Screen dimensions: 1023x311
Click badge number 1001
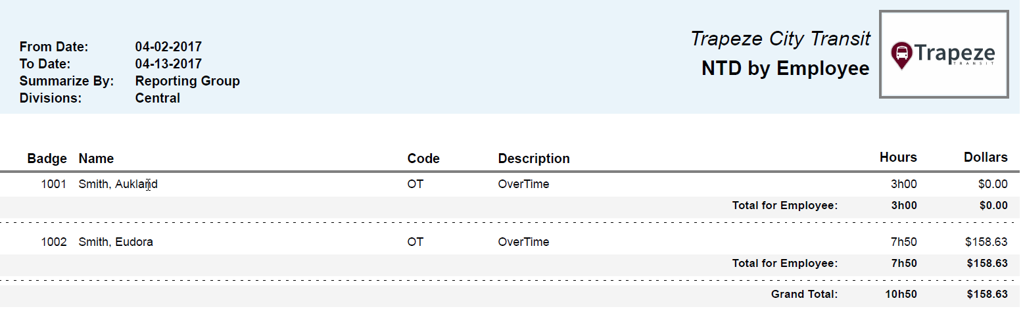(54, 184)
